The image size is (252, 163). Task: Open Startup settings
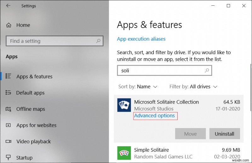[x=24, y=158]
